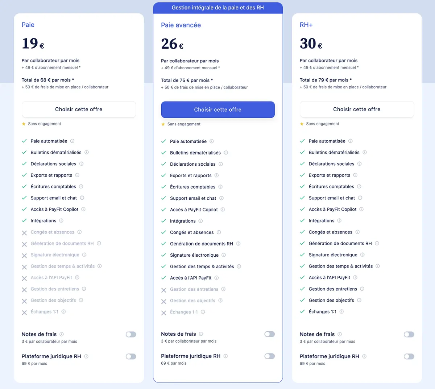The image size is (435, 389).
Task: Enable Plateforme juridique RH in RH+ plan
Action: 409,356
